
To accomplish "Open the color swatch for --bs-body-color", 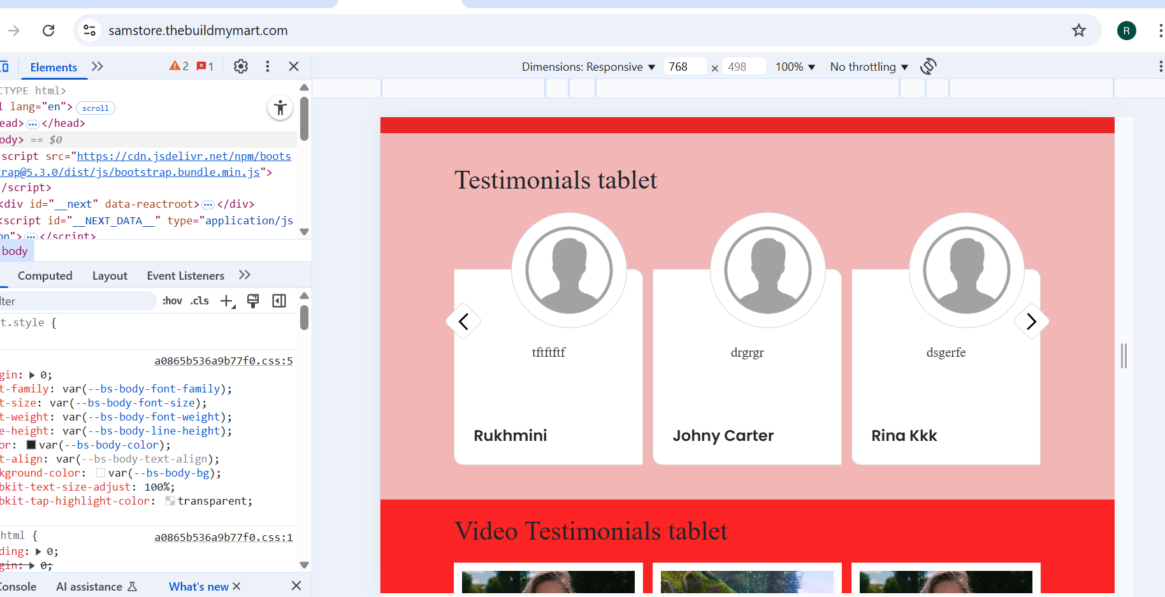I will [31, 445].
